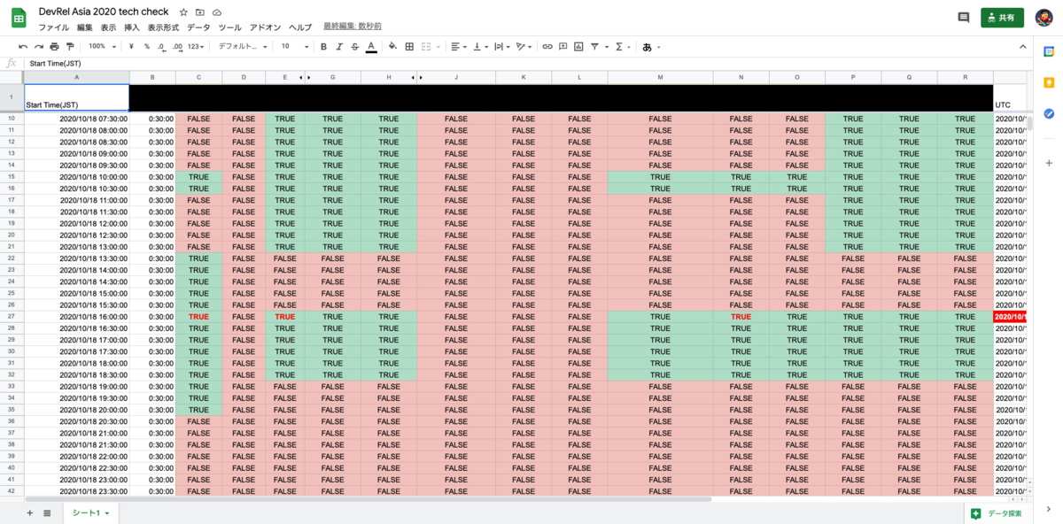View last edit history link
The image size is (1063, 524).
click(x=353, y=27)
